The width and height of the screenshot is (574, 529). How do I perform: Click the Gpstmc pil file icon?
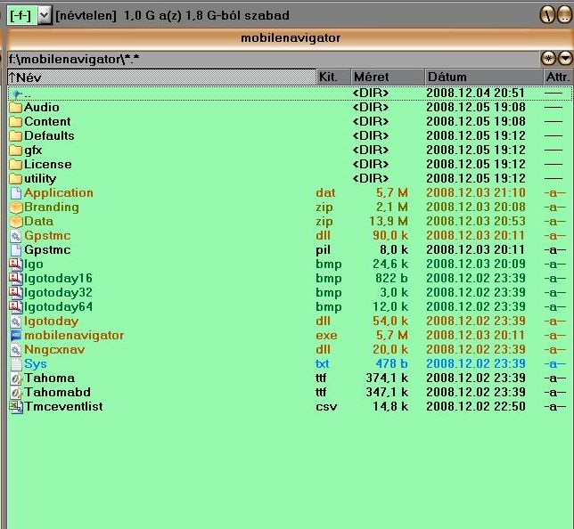[x=16, y=250]
